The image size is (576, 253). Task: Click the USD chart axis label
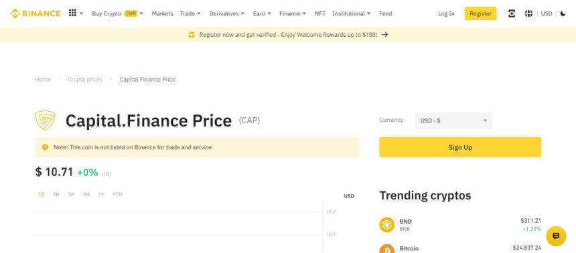349,196
